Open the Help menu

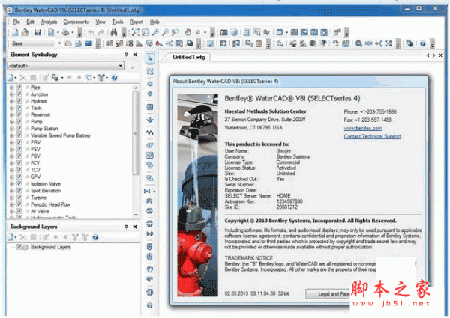[x=154, y=22]
